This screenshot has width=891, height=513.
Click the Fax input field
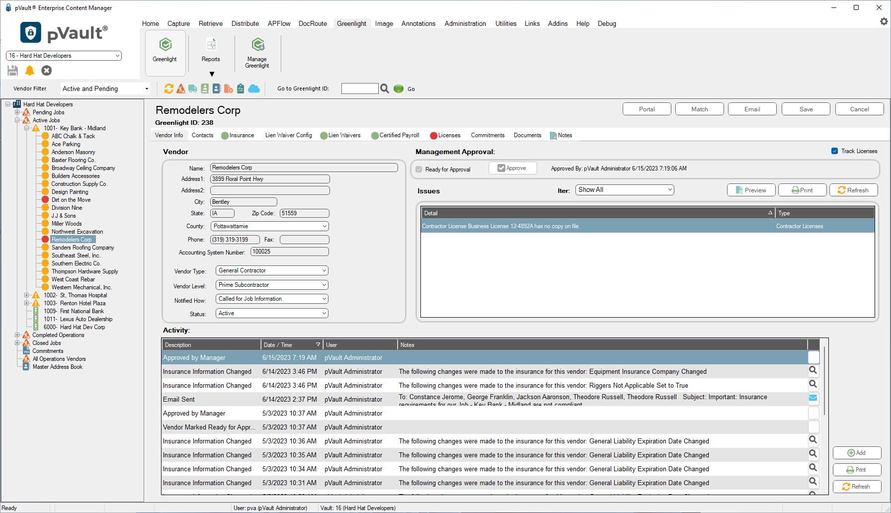tap(304, 240)
